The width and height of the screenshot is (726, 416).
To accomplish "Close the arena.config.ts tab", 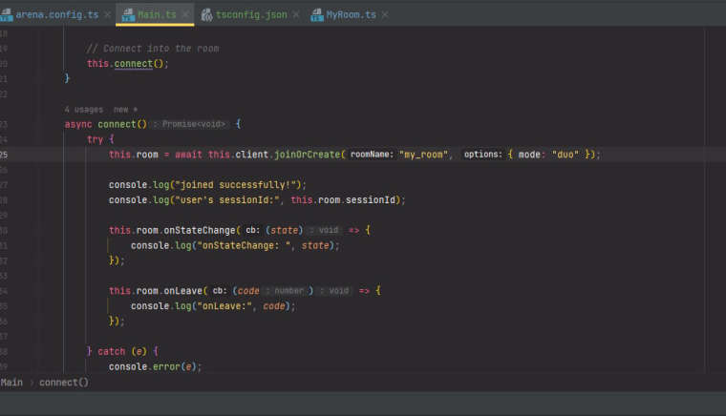I will (x=107, y=15).
